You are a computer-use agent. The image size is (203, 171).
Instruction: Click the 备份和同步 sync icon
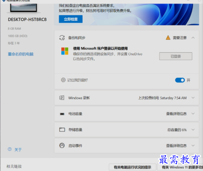click(62, 38)
